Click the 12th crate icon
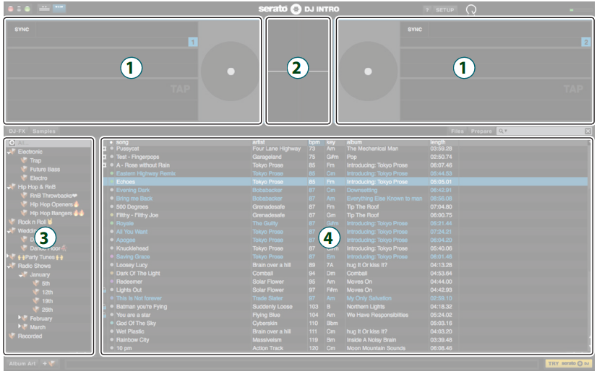 pos(36,292)
